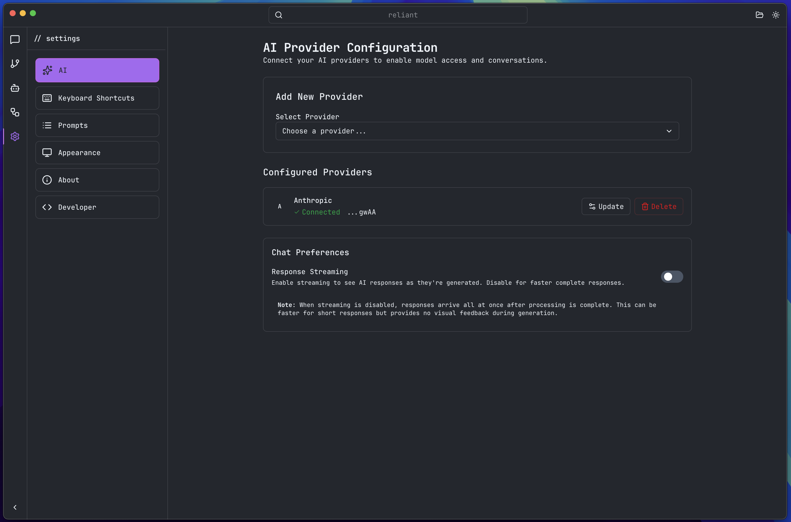Click the workflow nodes sidebar icon

[x=15, y=112]
